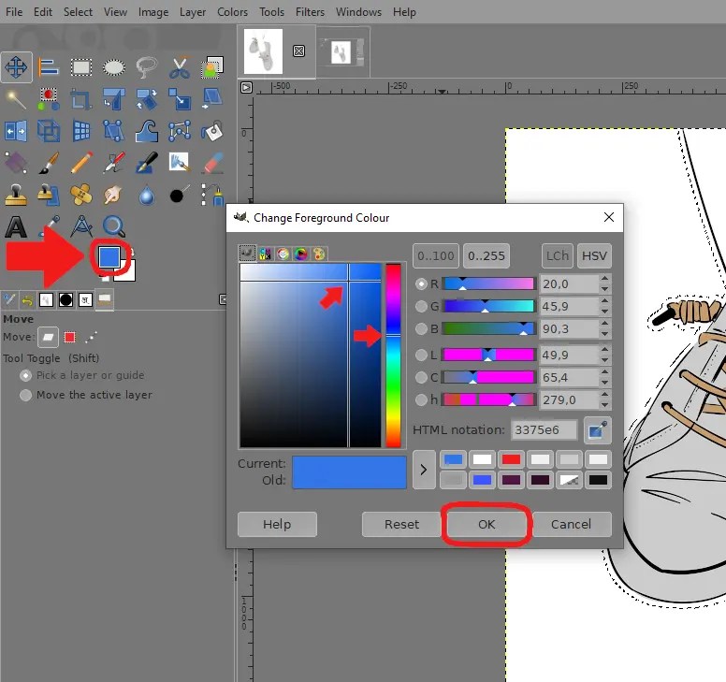The height and width of the screenshot is (682, 726).
Task: Increase the R value with up arrow
Action: pyautogui.click(x=604, y=279)
